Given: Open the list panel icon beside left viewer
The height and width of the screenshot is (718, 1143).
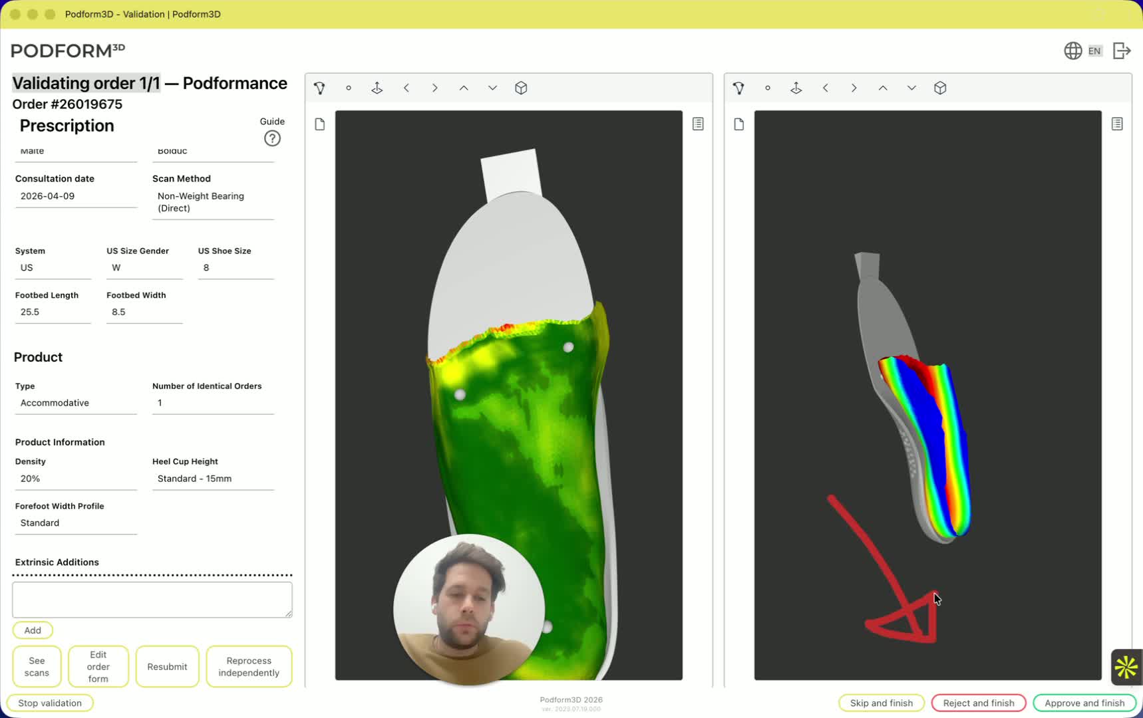Looking at the screenshot, I should tap(698, 124).
